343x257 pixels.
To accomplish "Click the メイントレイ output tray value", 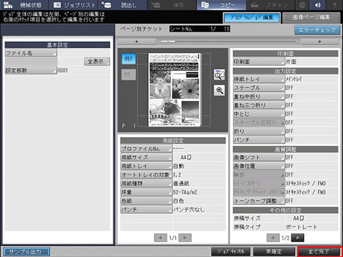I will (293, 79).
